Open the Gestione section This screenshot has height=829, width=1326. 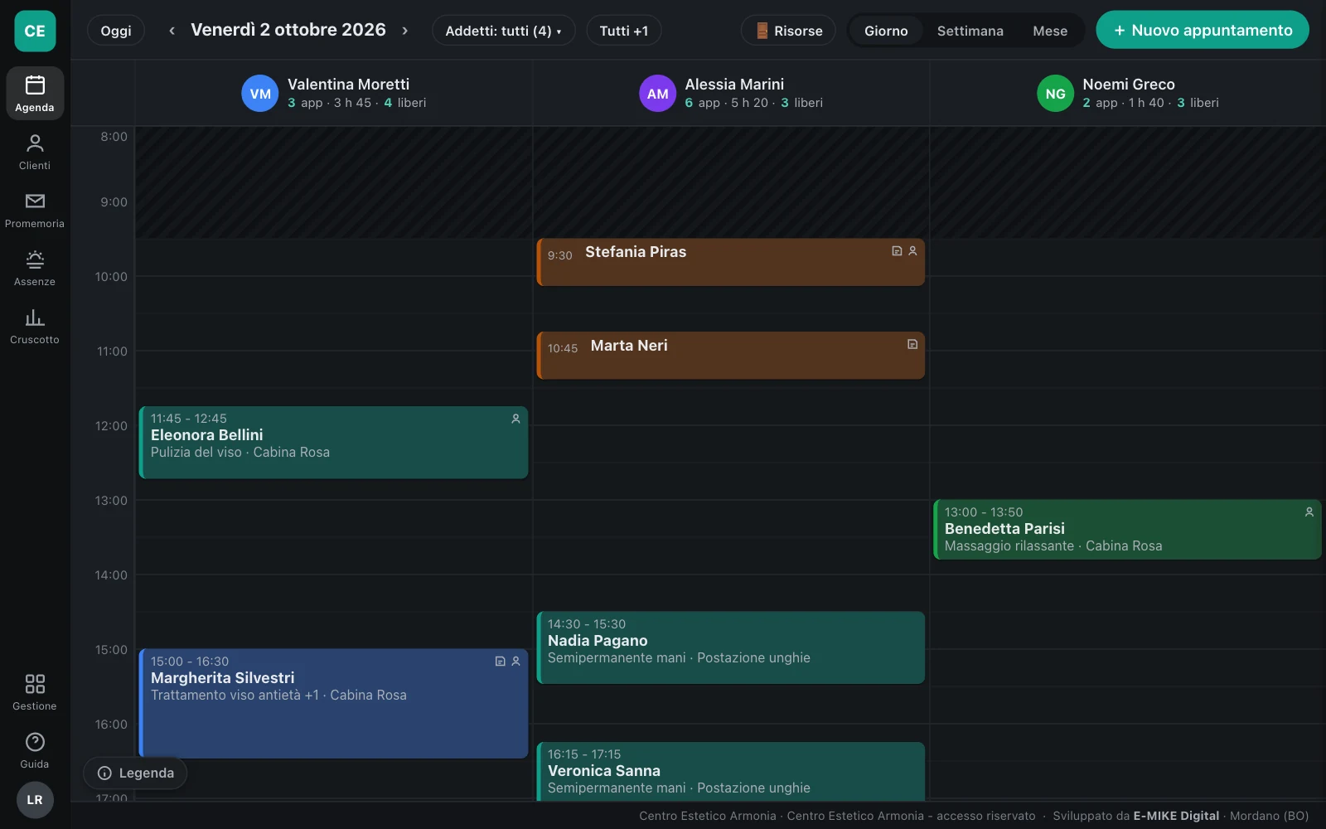(x=35, y=692)
